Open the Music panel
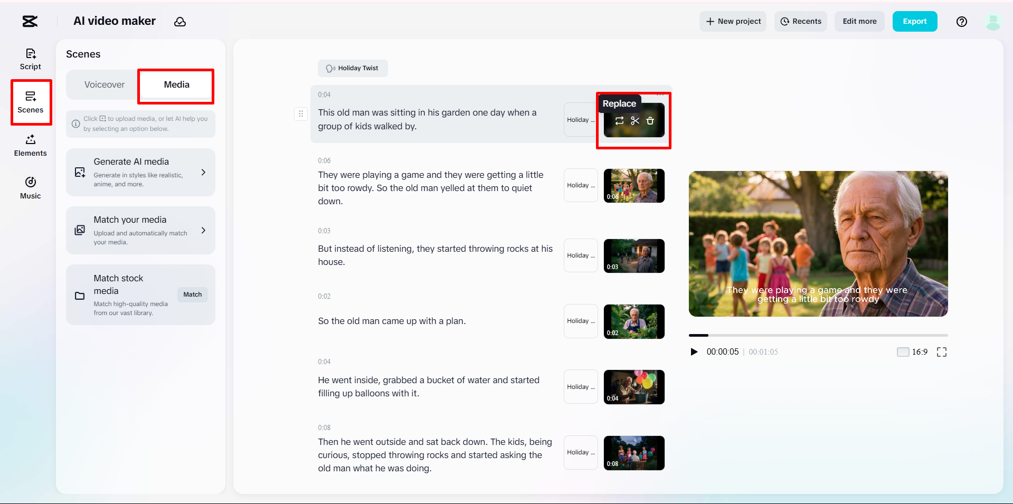 click(30, 187)
